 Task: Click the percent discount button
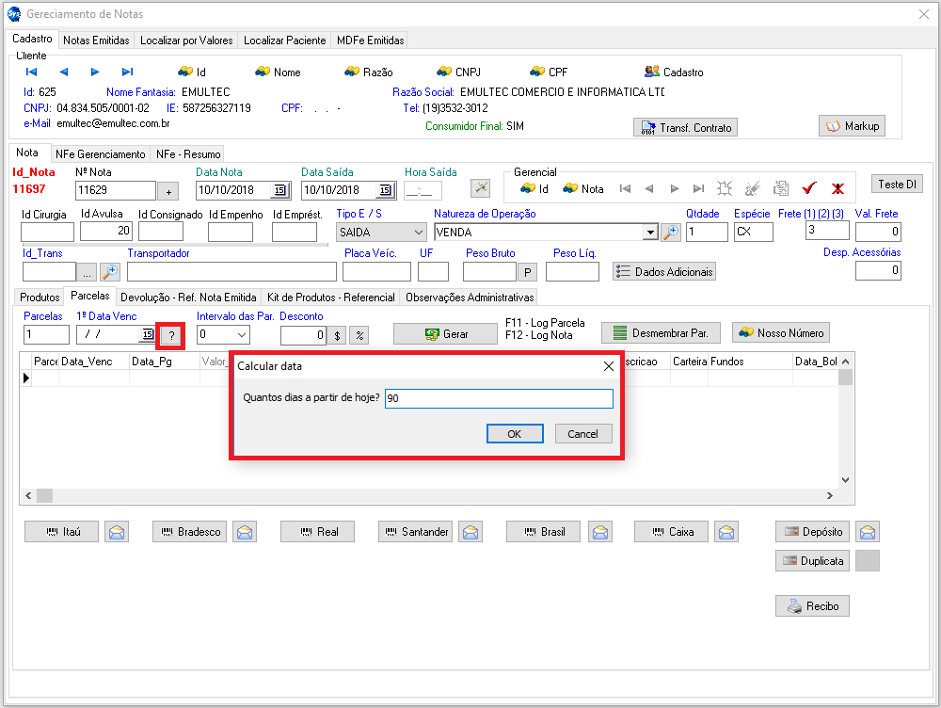coord(359,335)
